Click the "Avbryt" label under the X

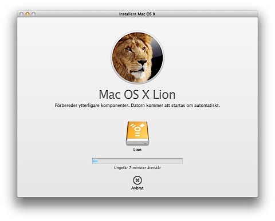(137, 188)
